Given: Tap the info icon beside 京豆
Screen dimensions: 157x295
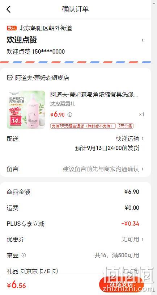Looking at the screenshot, I should tap(24, 255).
